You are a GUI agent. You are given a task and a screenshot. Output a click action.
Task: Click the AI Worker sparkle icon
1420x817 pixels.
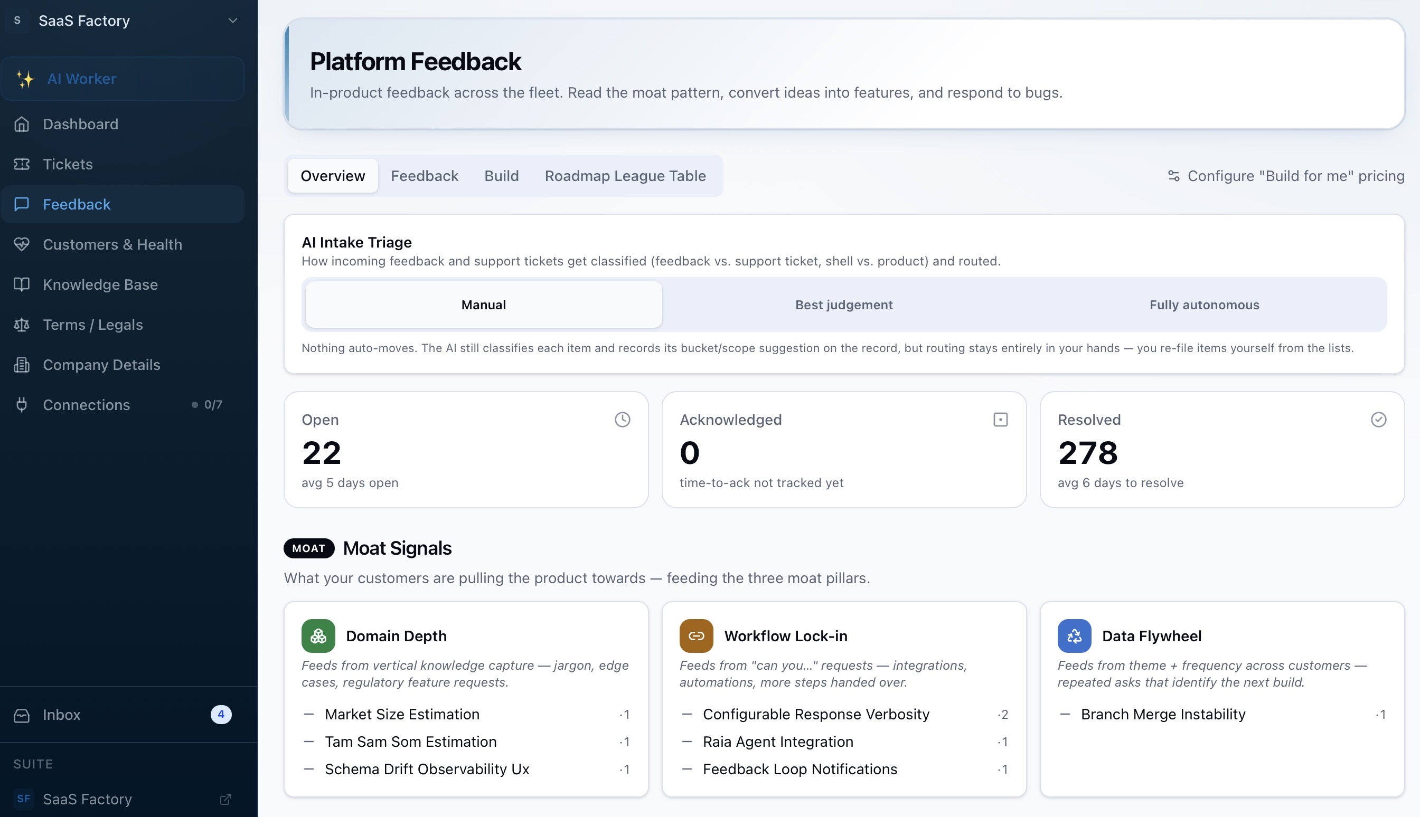click(x=25, y=79)
